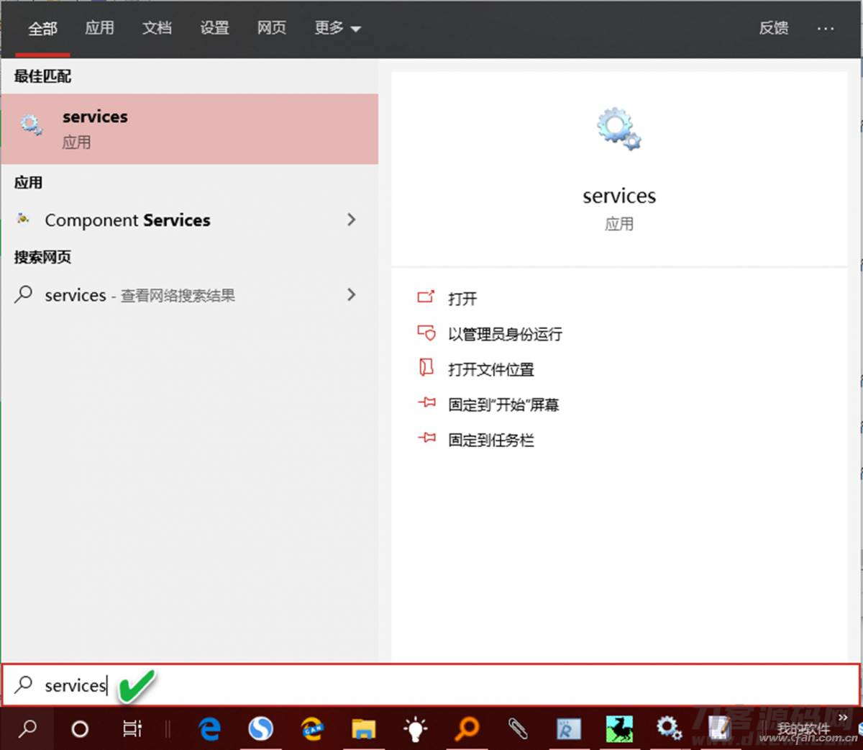The width and height of the screenshot is (863, 750).
Task: Switch to the 设置 tab
Action: click(x=214, y=28)
